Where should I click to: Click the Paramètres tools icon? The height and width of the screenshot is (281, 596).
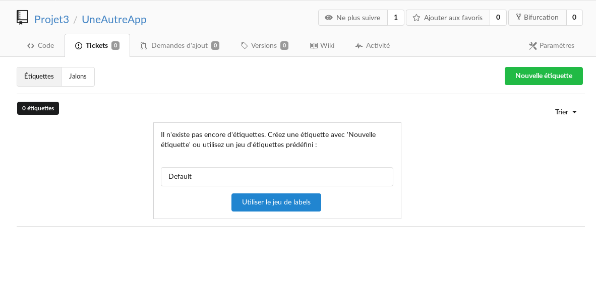tap(533, 46)
